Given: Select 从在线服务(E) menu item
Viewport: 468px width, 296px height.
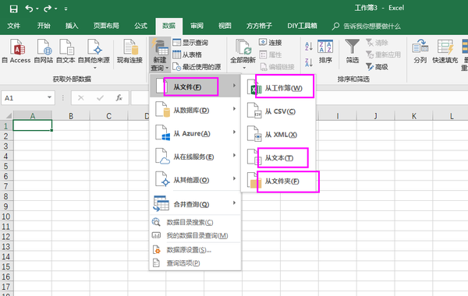Looking at the screenshot, I should tap(195, 157).
